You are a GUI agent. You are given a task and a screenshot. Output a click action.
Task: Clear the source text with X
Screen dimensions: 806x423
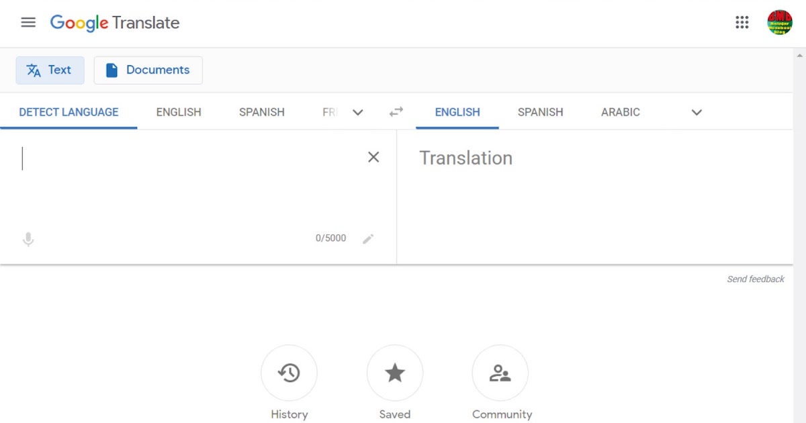click(373, 156)
